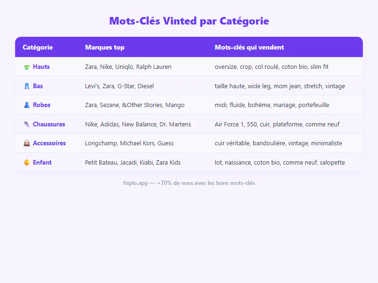The width and height of the screenshot is (378, 283).
Task: Click the handbag icon beside Accessoires
Action: click(27, 143)
